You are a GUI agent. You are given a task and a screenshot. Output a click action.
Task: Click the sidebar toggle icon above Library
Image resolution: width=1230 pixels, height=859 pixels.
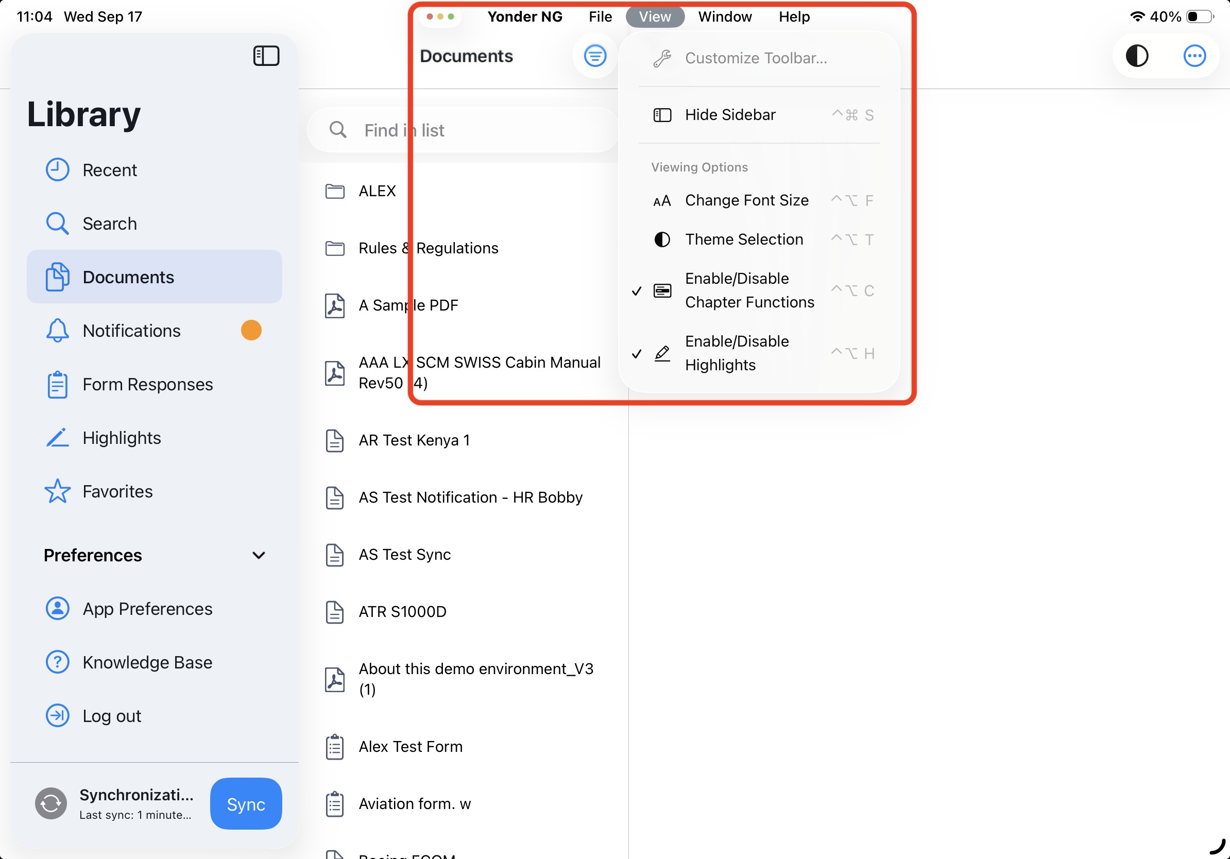266,56
